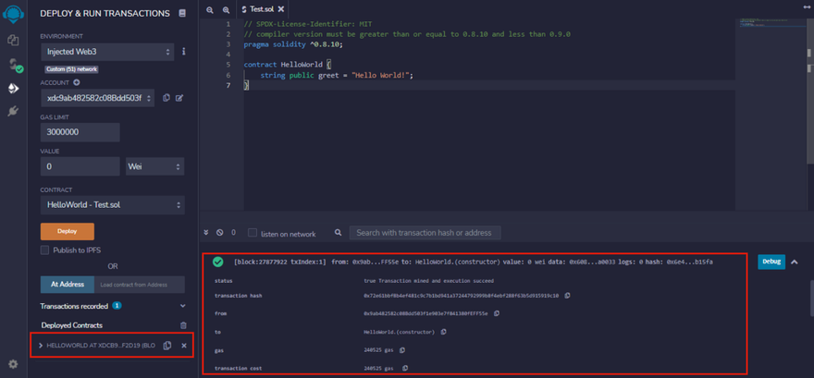
Task: Toggle listen on network checkbox
Action: tap(253, 234)
